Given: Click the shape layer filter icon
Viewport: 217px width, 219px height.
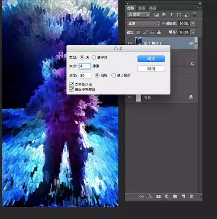Looking at the screenshot, I should [x=179, y=15].
